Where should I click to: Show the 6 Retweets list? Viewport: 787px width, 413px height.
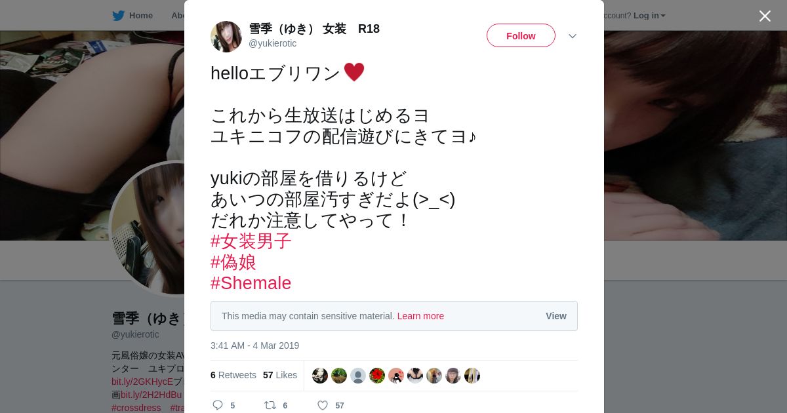coord(233,375)
